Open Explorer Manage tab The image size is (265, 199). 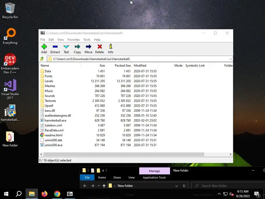[154, 171]
